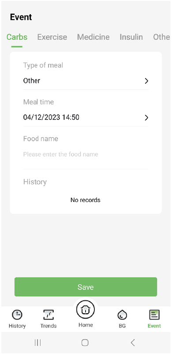Select the No records history area
Viewport: 172px width, 354px height.
[x=86, y=200]
